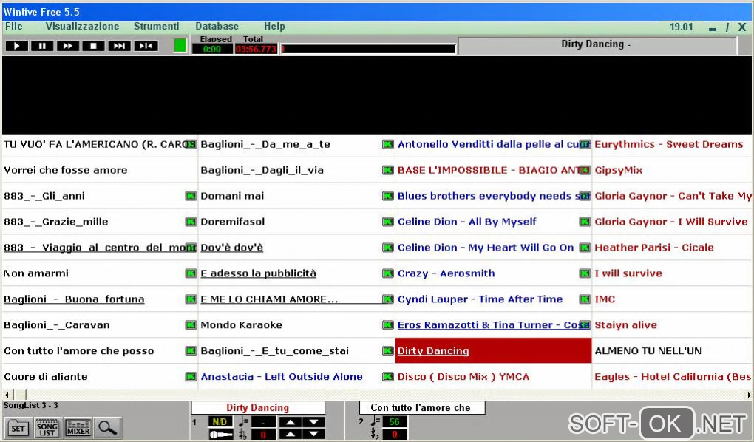Viewport: 754px width, 442px height.
Task: Click karaoke icon beside Cuore di aliante
Action: [x=191, y=377]
